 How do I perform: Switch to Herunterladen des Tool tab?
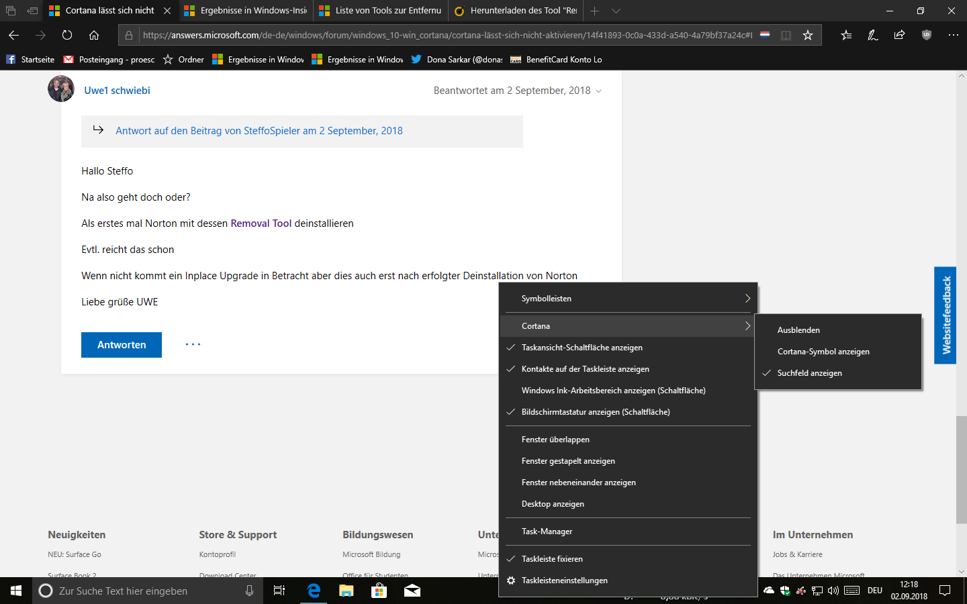click(x=515, y=11)
